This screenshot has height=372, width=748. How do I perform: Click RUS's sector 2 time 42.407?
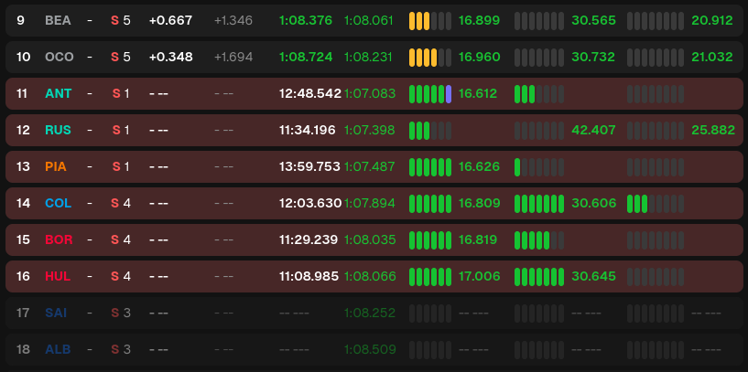[593, 130]
